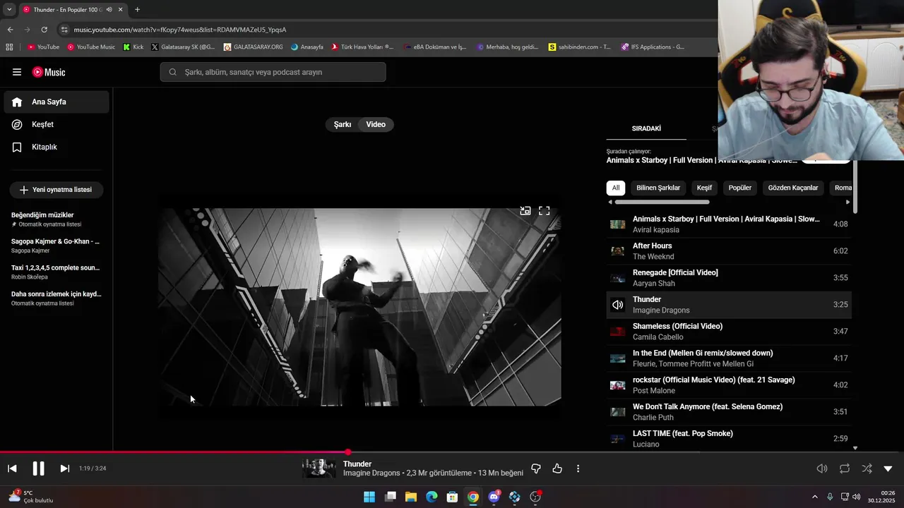This screenshot has width=904, height=508.
Task: Open miniplayer from video corner
Action: [525, 210]
